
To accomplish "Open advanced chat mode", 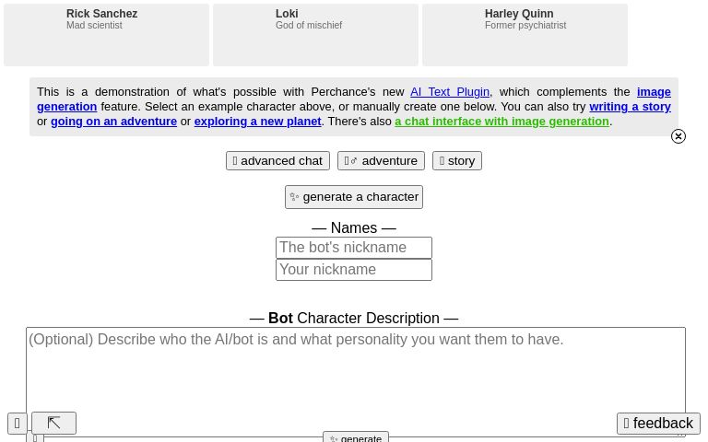I will pos(277,161).
